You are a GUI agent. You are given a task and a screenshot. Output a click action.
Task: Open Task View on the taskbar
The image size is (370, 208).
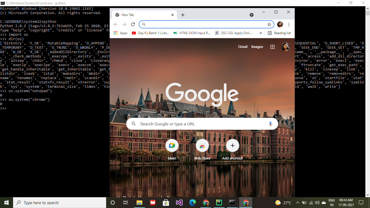coord(126,203)
